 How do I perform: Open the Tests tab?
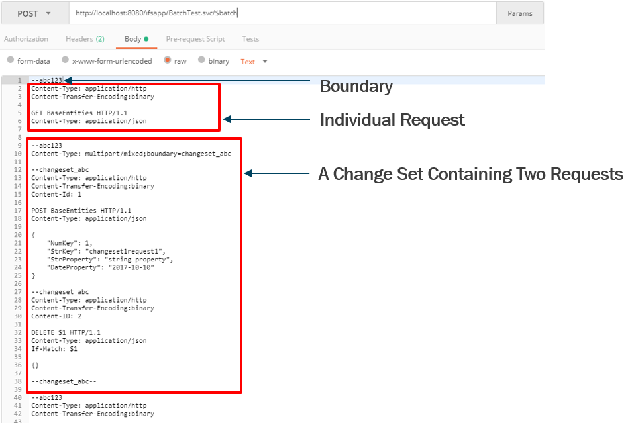(250, 39)
